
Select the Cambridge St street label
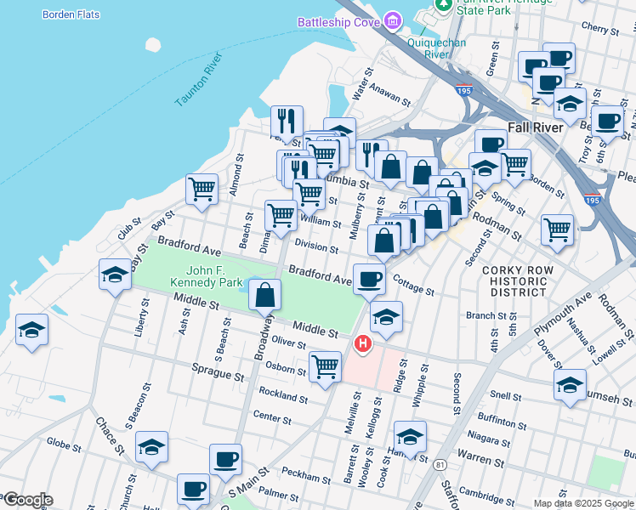click(486, 496)
